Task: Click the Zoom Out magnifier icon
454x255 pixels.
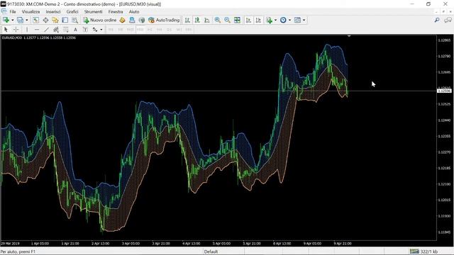Action: 227,20
